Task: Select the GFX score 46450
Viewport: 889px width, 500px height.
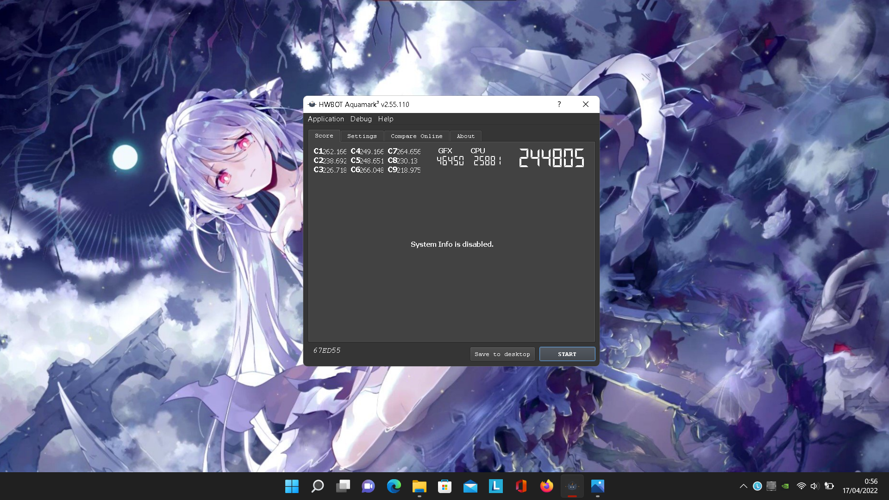Action: click(x=450, y=161)
